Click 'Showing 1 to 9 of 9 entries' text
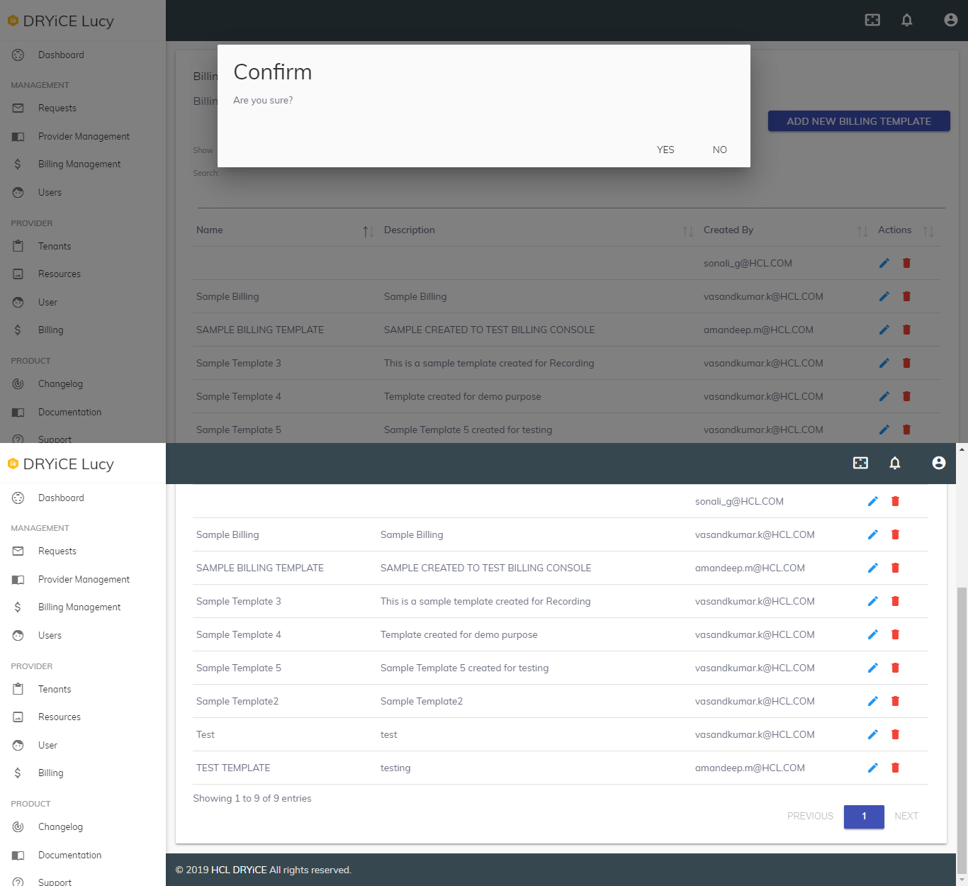 click(252, 799)
